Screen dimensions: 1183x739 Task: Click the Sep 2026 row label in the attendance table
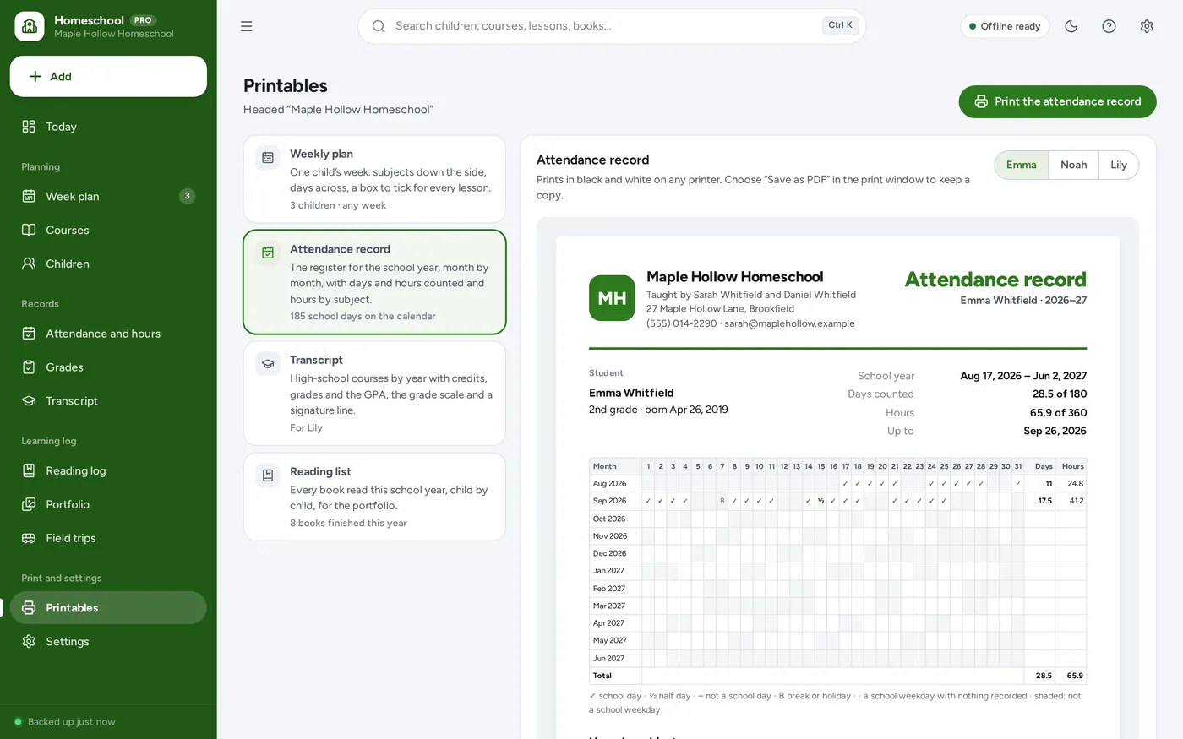point(609,501)
